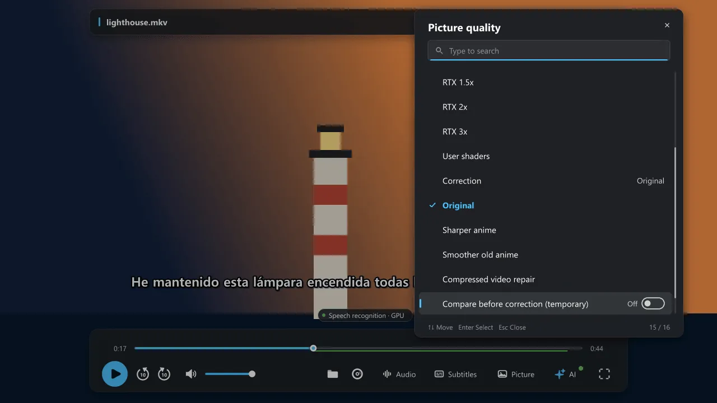Toggle Compare before correction switch
The width and height of the screenshot is (717, 403).
(x=653, y=303)
